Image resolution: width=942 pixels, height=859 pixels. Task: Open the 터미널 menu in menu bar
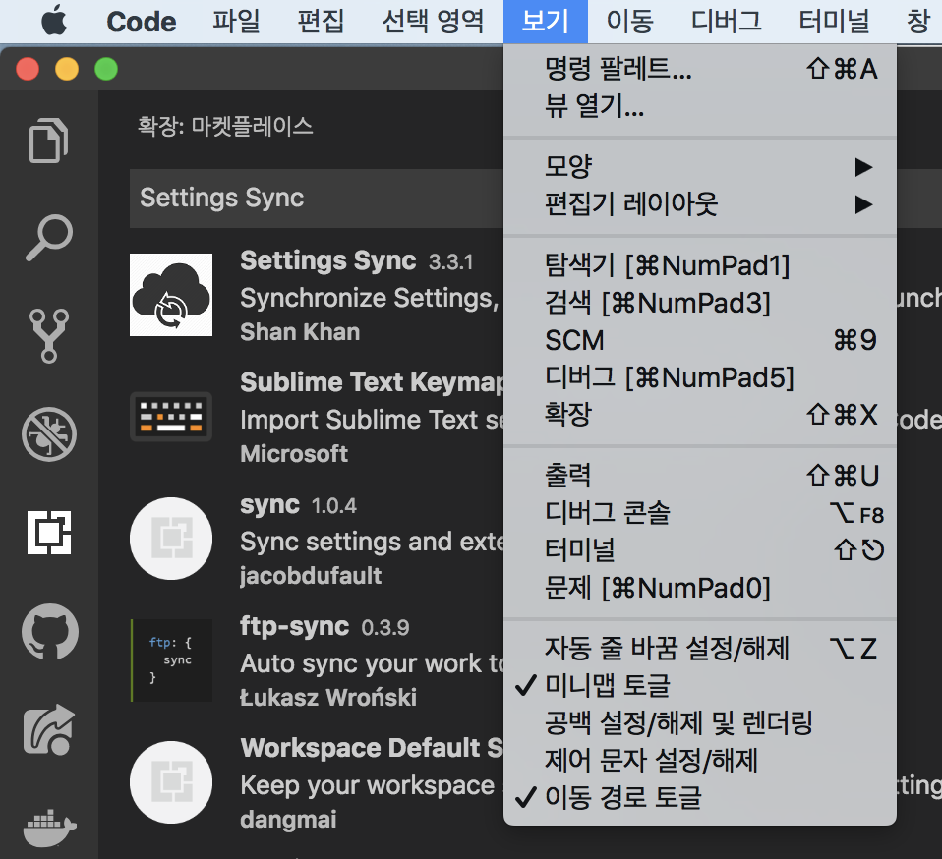pyautogui.click(x=834, y=22)
